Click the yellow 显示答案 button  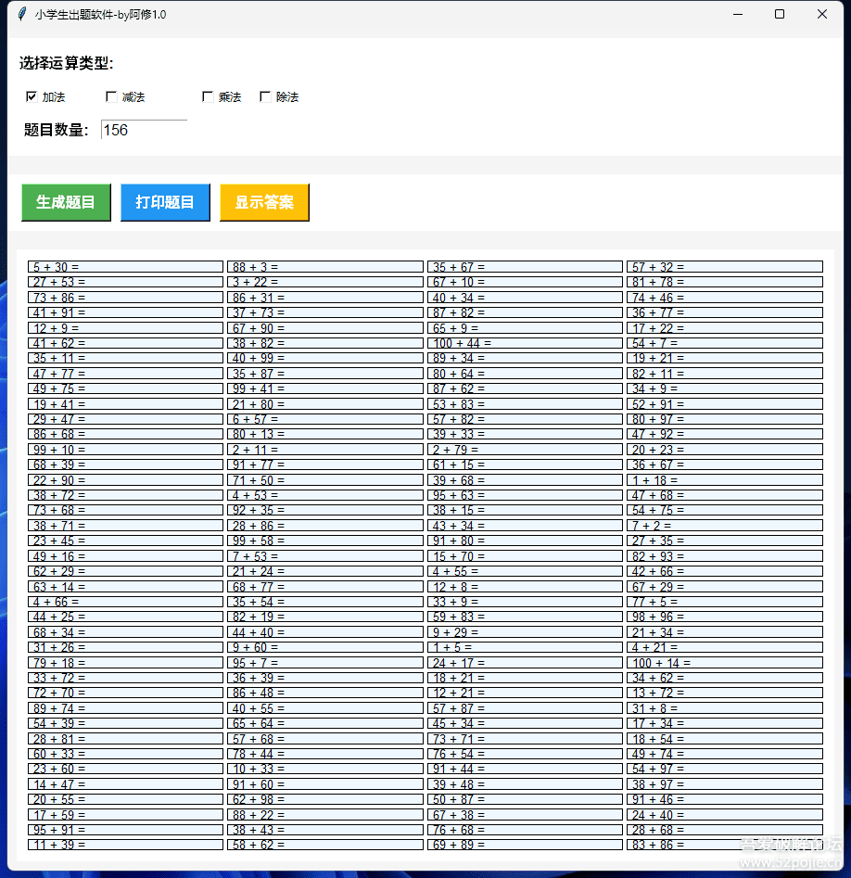(x=264, y=202)
